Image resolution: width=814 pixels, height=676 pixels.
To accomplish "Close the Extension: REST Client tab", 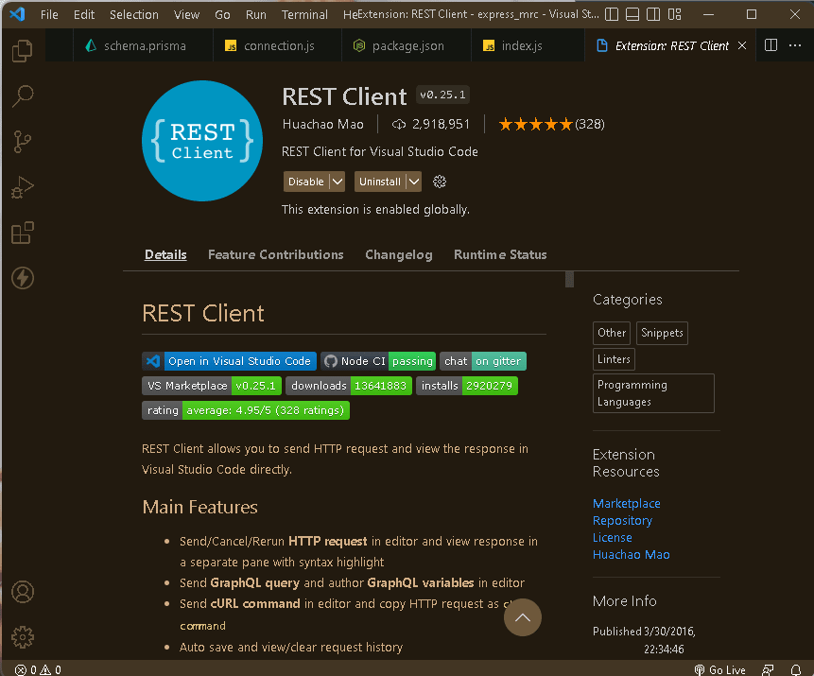I will 742,45.
